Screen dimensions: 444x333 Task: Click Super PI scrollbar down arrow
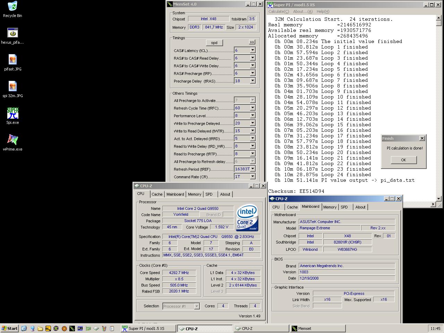439,199
